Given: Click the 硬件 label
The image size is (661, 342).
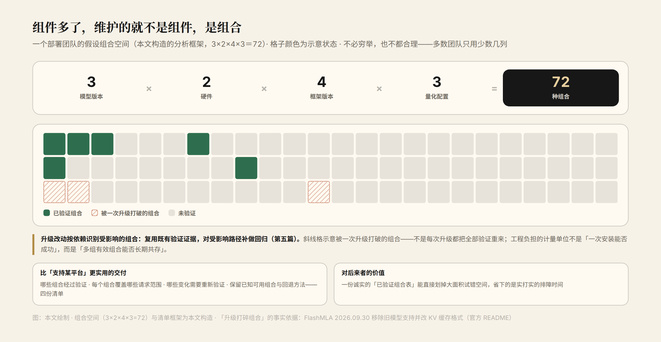Looking at the screenshot, I should [x=206, y=97].
